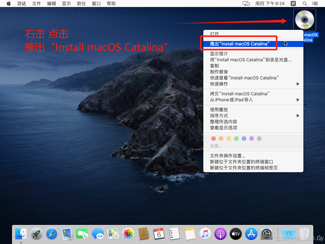Screen dimensions: 325x244
Task: Launch Launchpad rocket icon in Dock
Action: coord(37,234)
